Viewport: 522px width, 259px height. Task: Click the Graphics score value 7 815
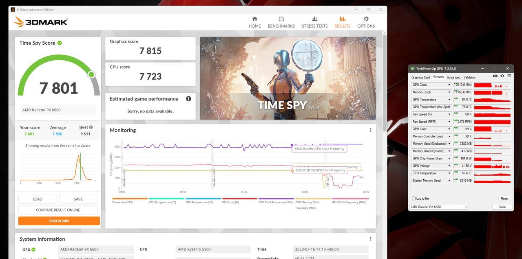coord(150,51)
